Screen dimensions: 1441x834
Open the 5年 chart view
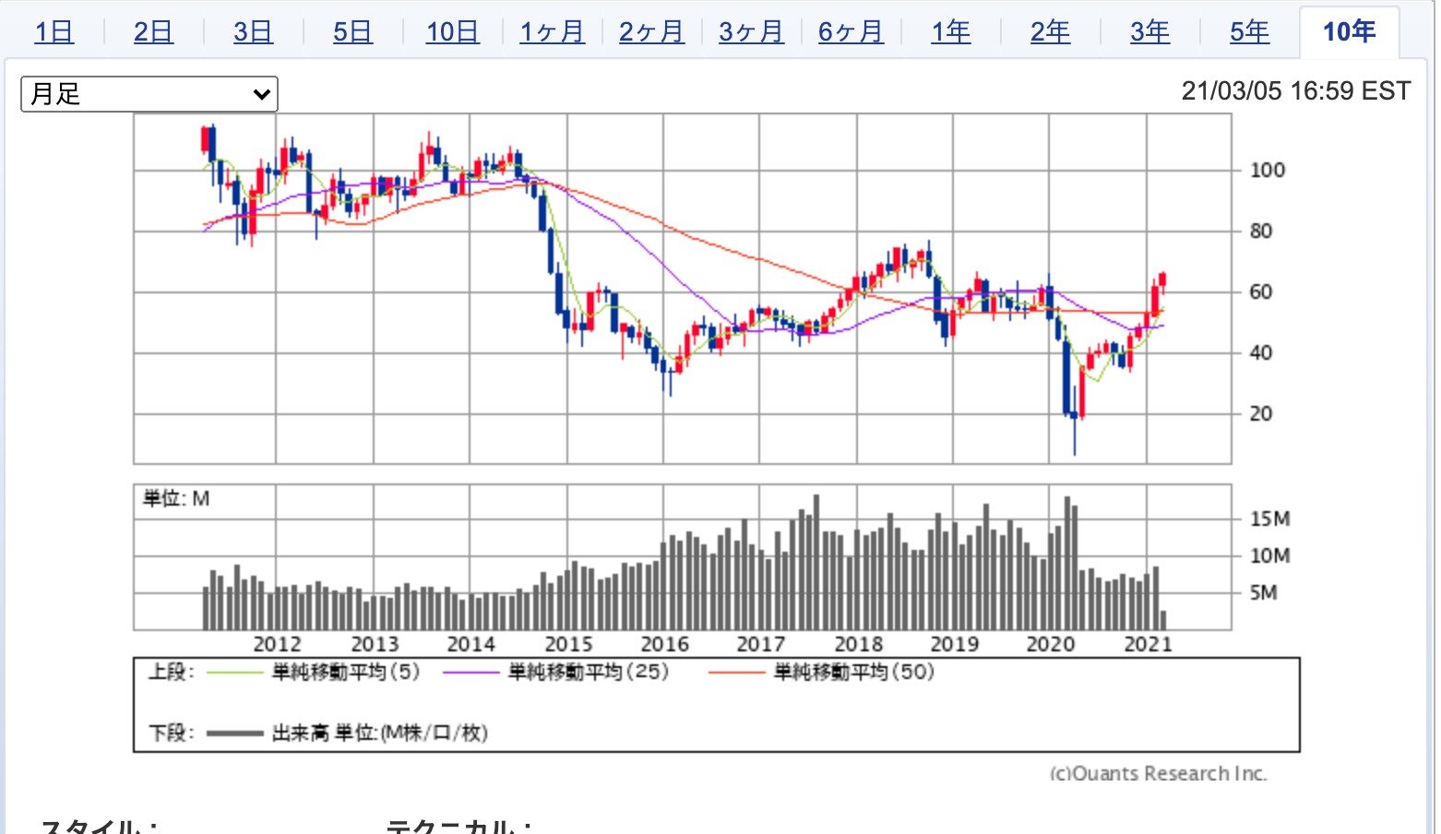click(1249, 32)
